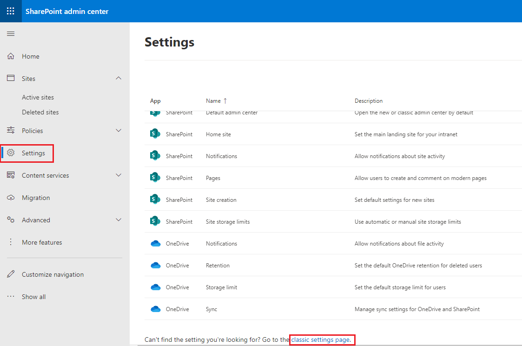Viewport: 522px width, 346px height.
Task: Open SharePoint Notifications setting
Action: [221, 156]
